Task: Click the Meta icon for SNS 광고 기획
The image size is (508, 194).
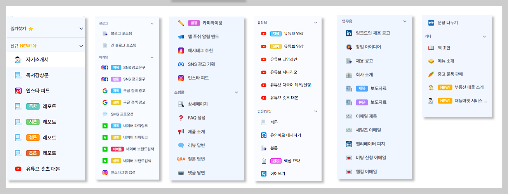Action: pyautogui.click(x=181, y=64)
